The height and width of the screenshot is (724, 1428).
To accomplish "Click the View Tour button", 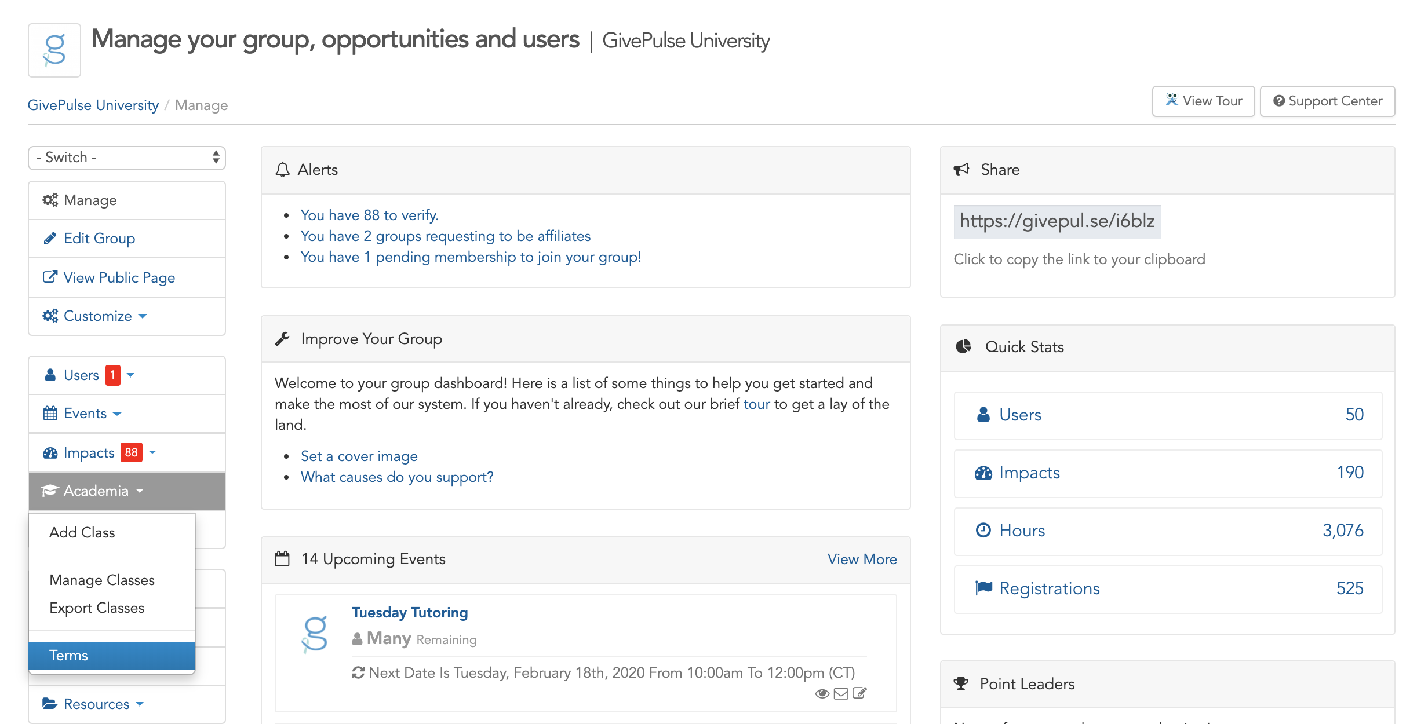I will (x=1203, y=101).
